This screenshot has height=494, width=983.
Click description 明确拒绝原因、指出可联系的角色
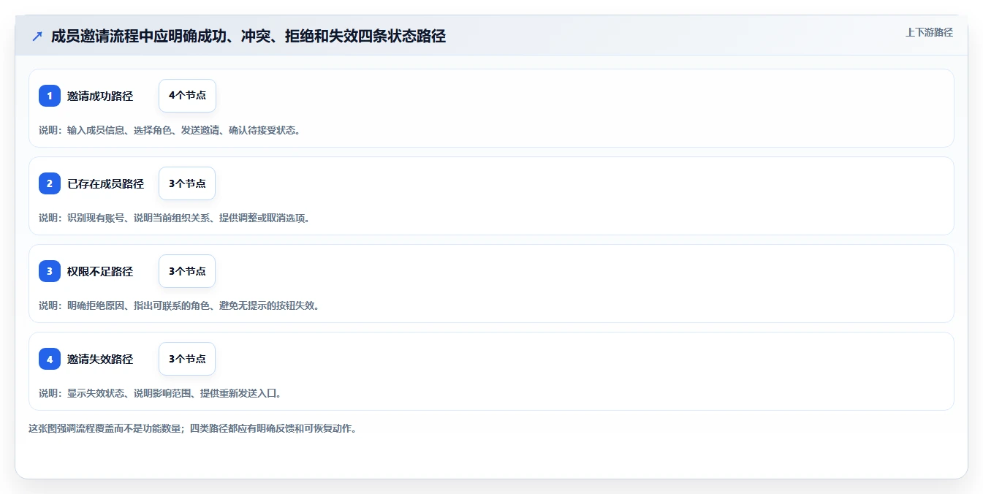pos(179,305)
